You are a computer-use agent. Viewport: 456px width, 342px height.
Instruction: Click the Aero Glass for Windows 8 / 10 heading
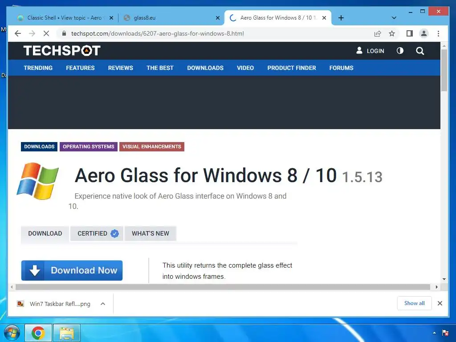coord(205,175)
